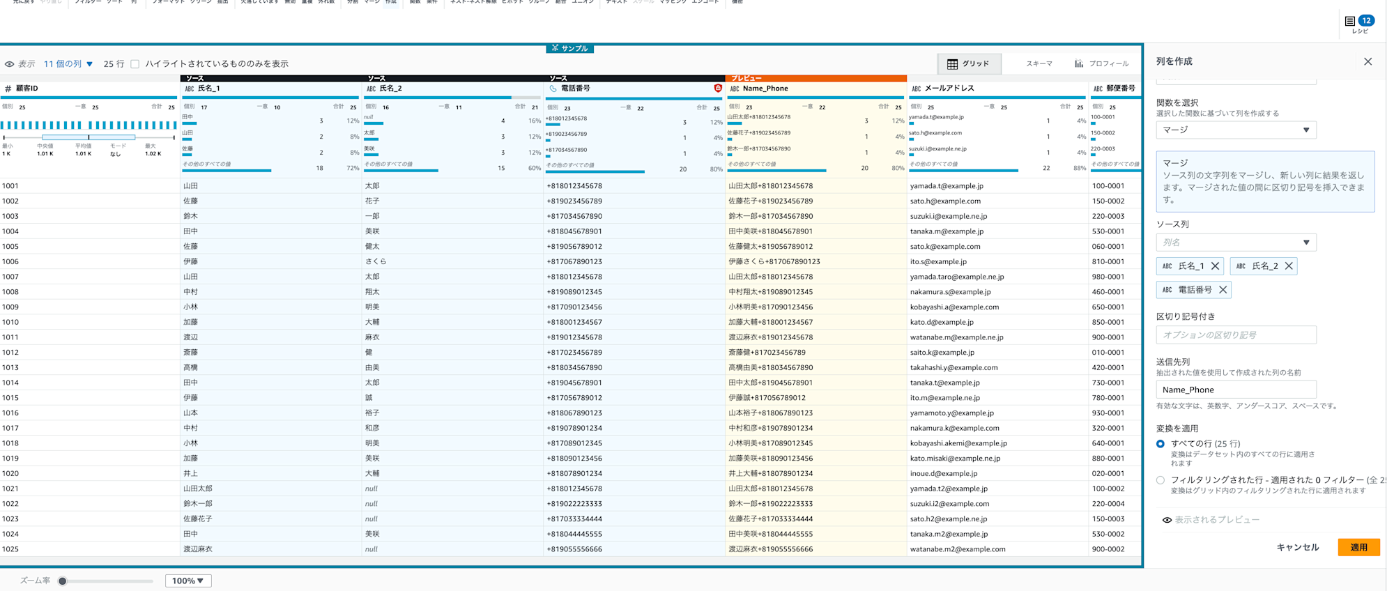
Task: Click cell +819055556666 in 電話番号 column
Action: coord(634,549)
